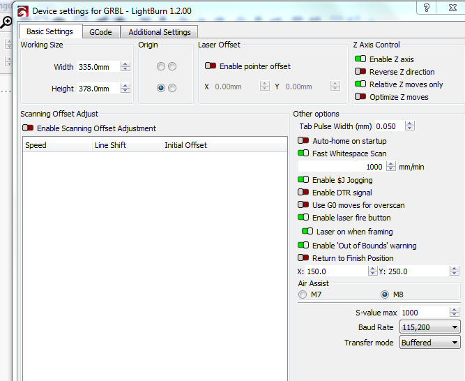This screenshot has height=381, width=465.
Task: Adjust Width with its spinner arrows
Action: [125, 66]
